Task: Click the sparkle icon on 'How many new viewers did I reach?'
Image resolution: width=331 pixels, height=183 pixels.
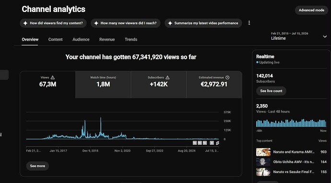Action: [96, 23]
